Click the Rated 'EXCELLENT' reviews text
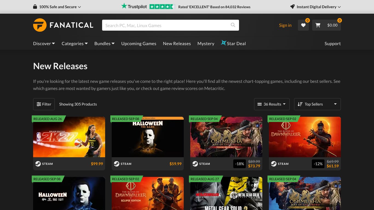 pos(214,7)
